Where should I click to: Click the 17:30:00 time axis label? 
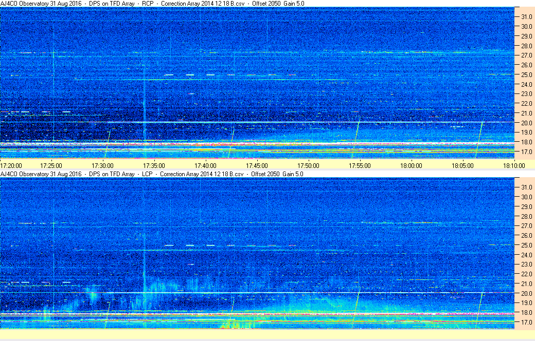tap(103, 166)
